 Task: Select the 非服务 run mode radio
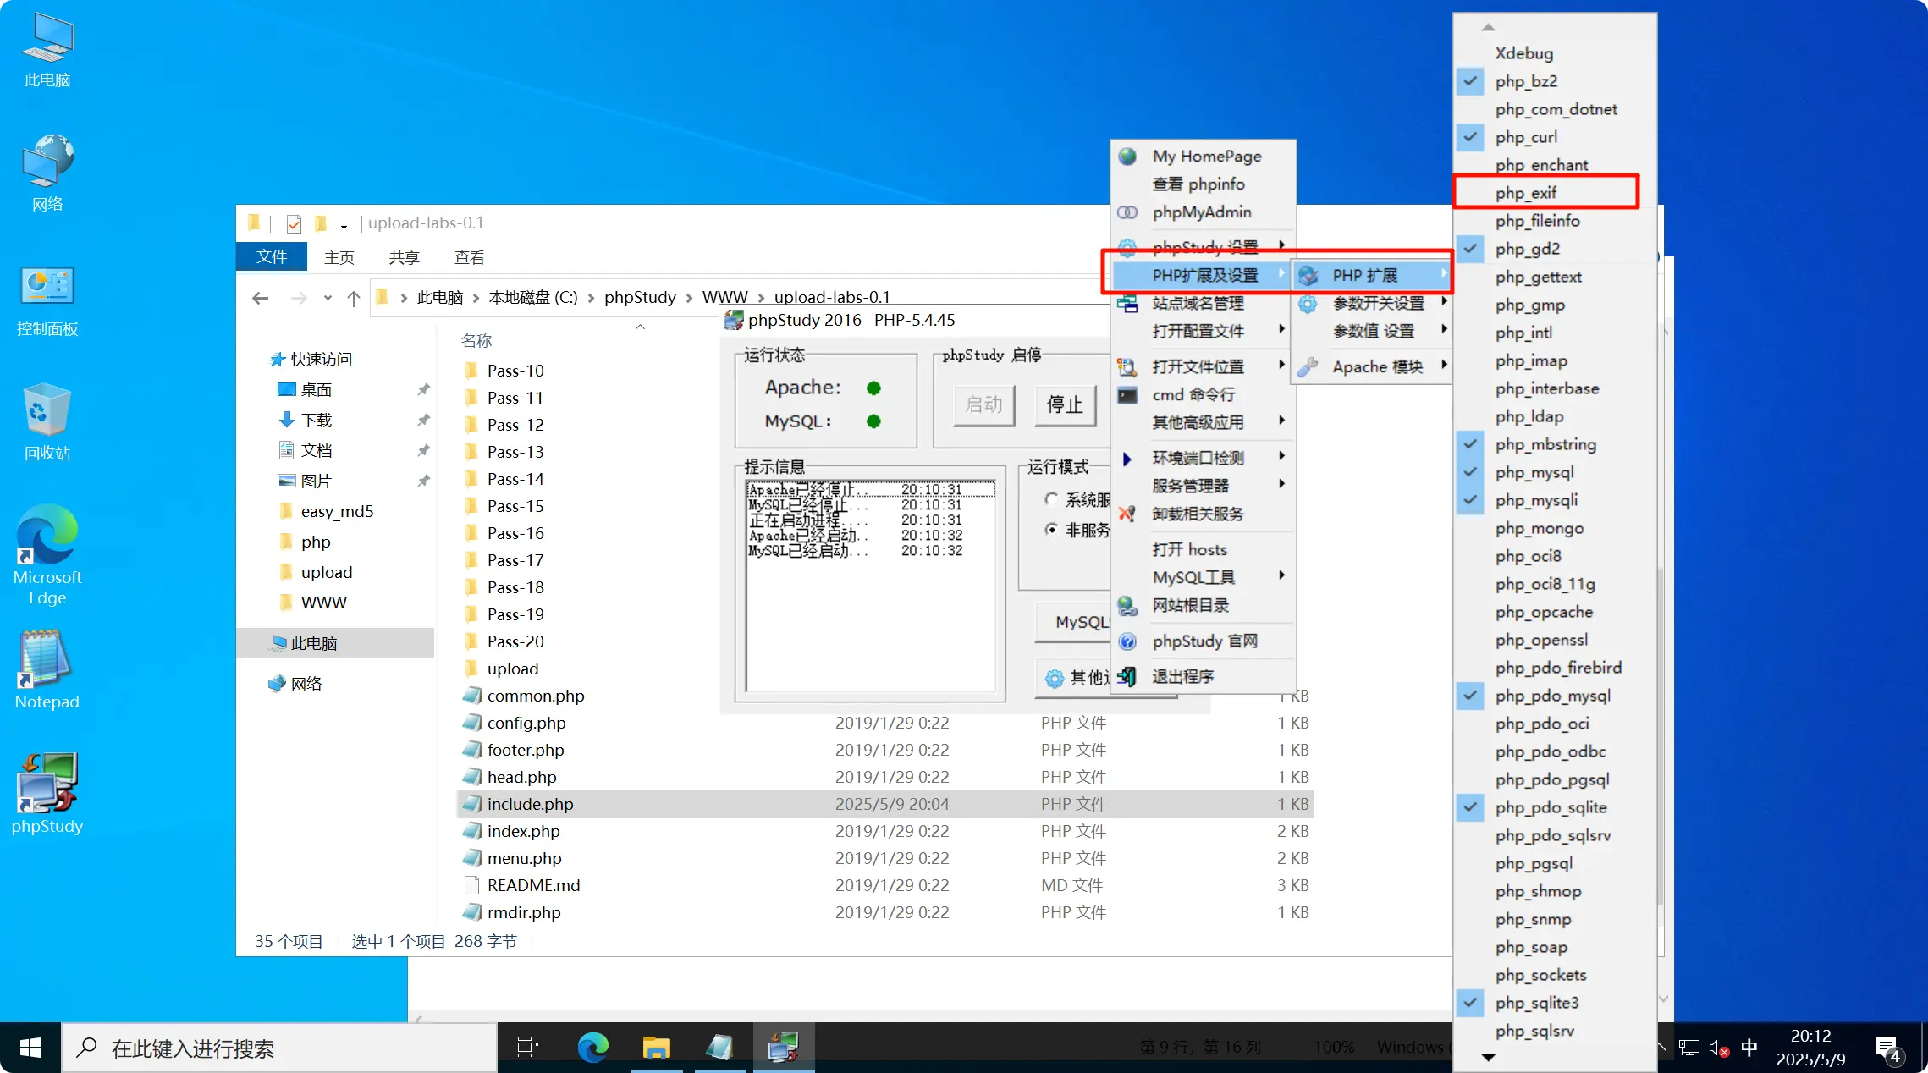1051,530
